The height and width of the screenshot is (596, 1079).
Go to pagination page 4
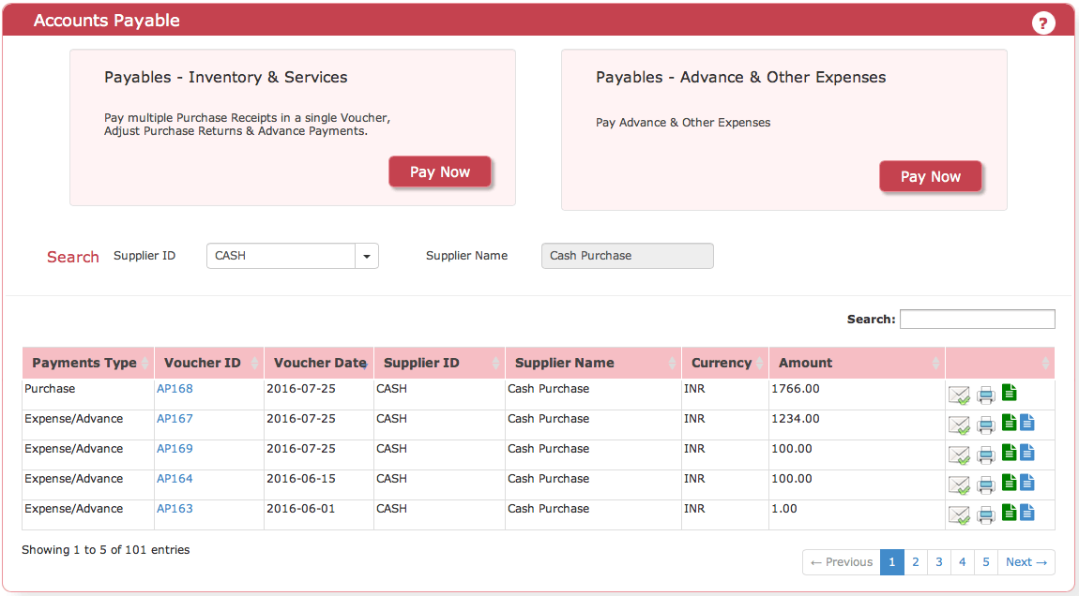coord(962,562)
